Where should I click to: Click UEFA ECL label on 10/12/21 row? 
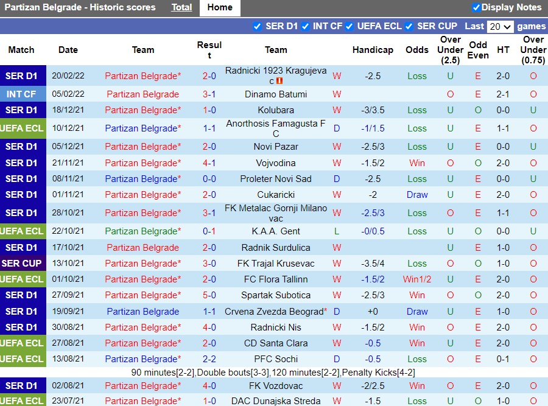tap(21, 128)
